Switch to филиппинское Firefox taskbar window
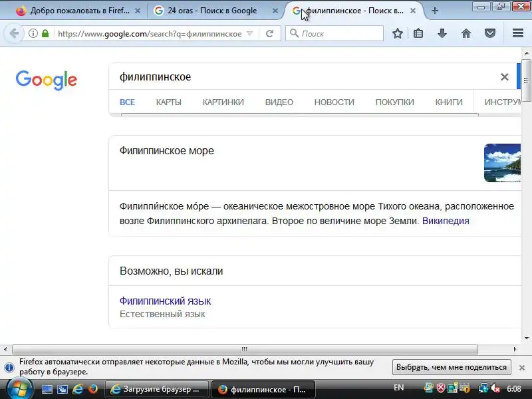This screenshot has width=532, height=399. 263,389
